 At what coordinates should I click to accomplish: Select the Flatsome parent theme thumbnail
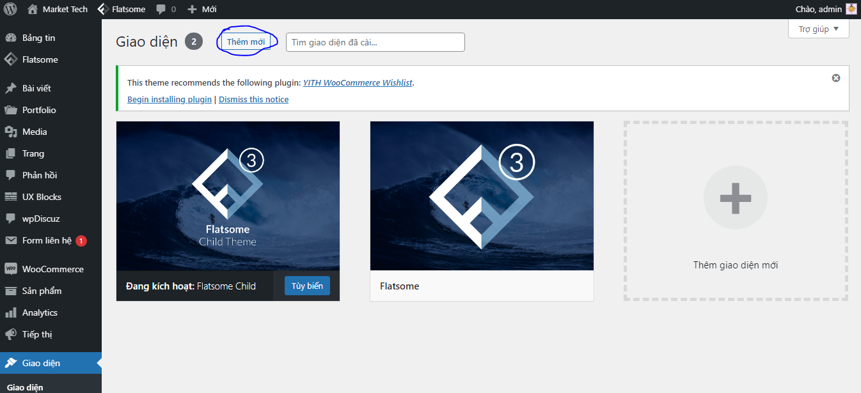(x=482, y=196)
